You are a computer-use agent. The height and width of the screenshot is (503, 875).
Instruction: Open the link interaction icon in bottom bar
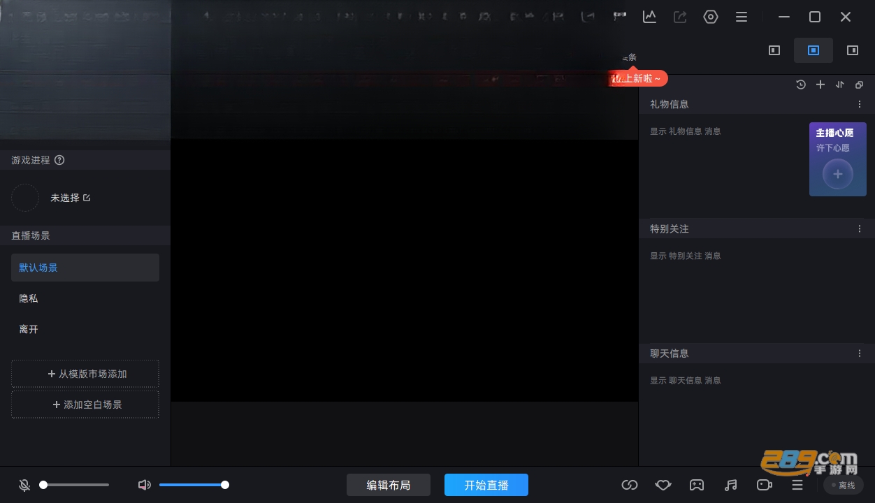pos(630,485)
